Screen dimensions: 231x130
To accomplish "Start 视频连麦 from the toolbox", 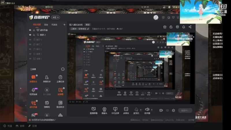I will click(33, 91).
